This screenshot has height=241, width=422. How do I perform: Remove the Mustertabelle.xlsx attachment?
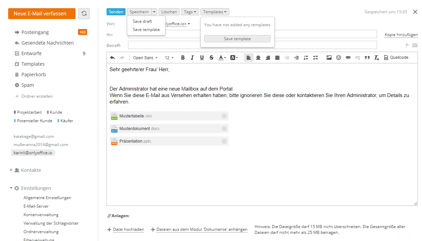(224, 116)
